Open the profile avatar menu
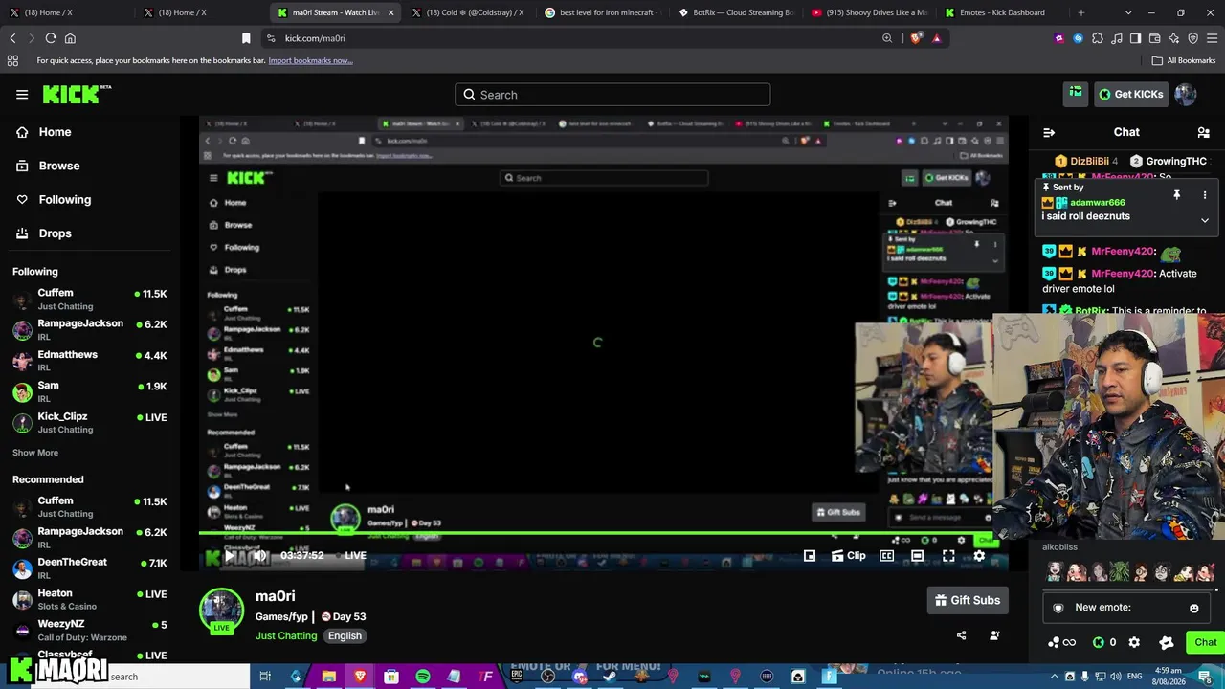1225x689 pixels. [x=1186, y=94]
